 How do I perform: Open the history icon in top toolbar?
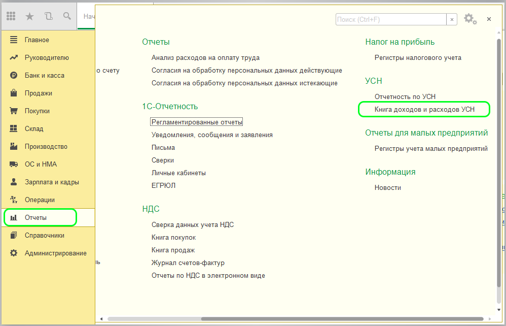pos(49,16)
